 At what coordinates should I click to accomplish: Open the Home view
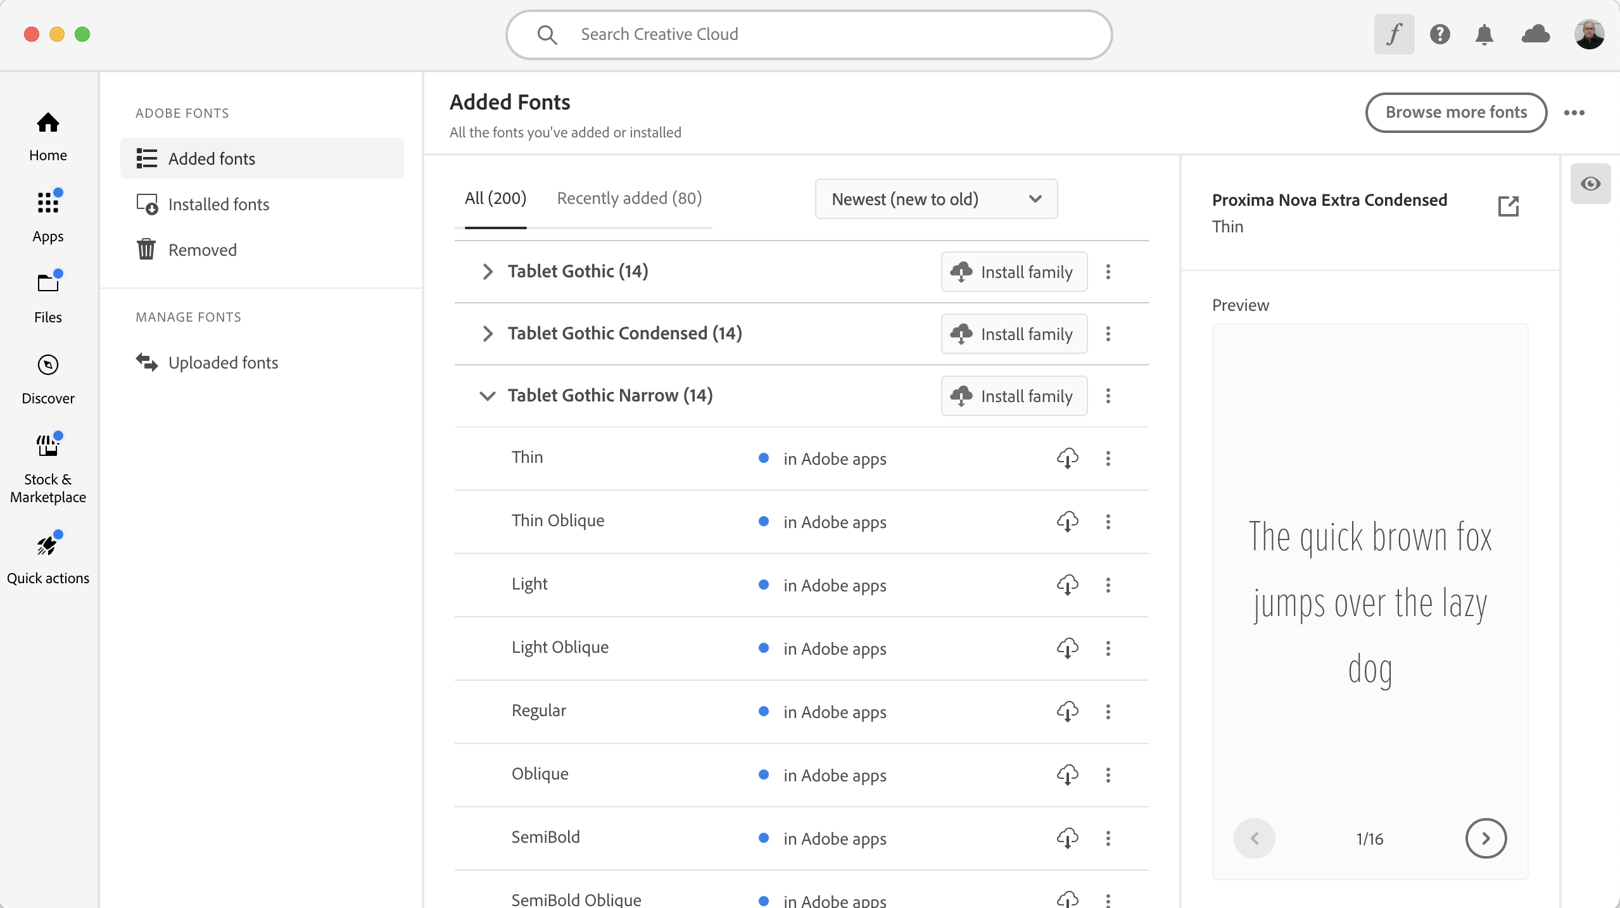click(x=48, y=136)
